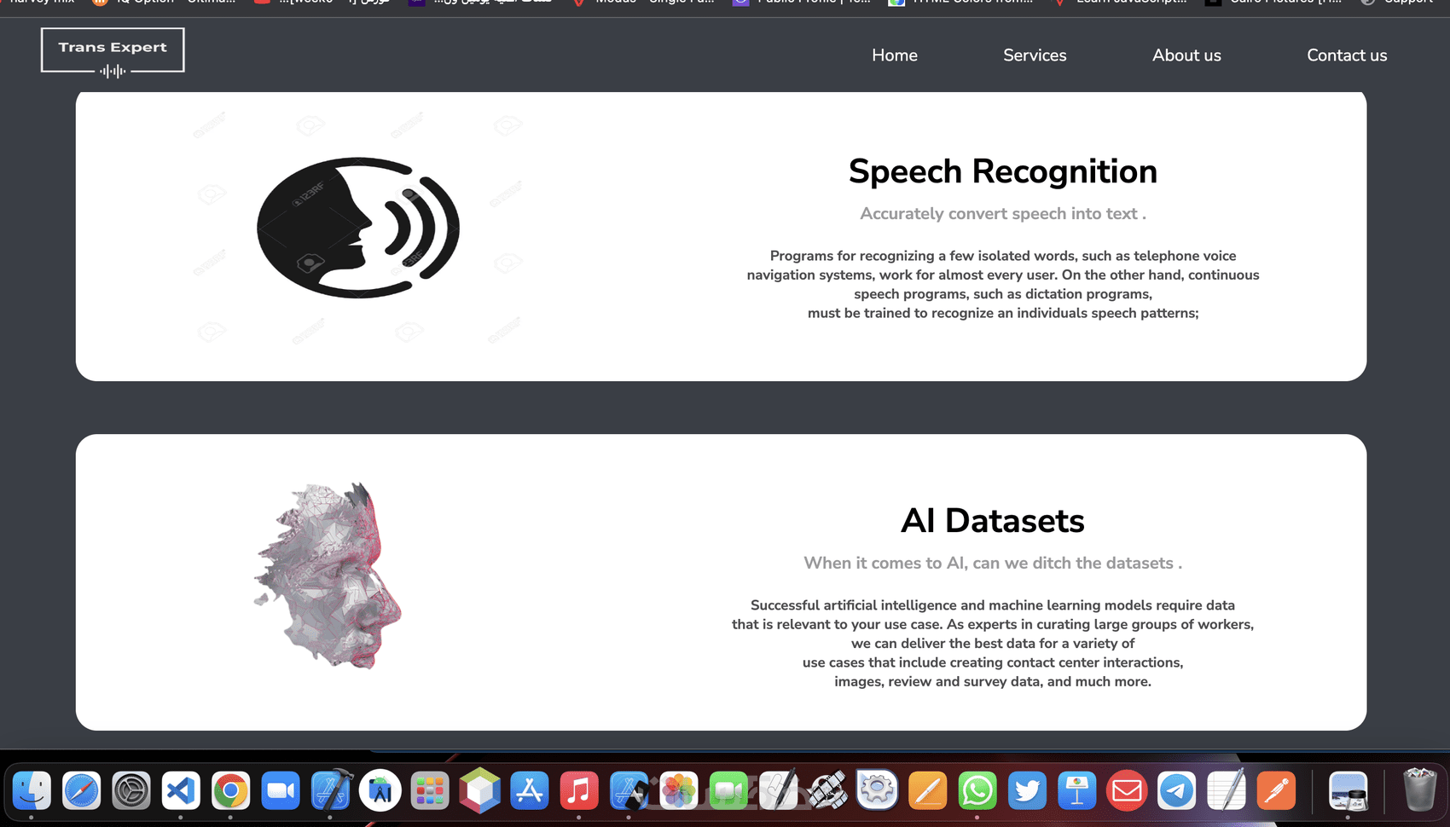Open the App Store from dock
Image resolution: width=1450 pixels, height=827 pixels.
tap(530, 790)
